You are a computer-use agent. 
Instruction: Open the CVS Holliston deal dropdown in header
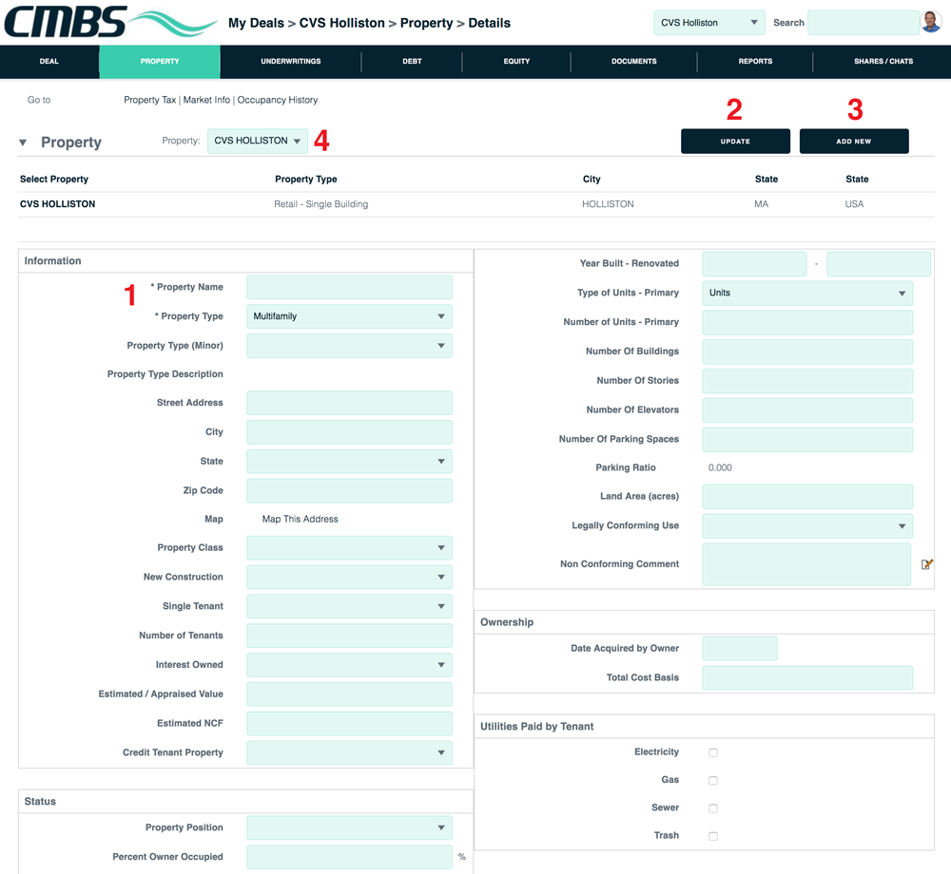tap(709, 23)
